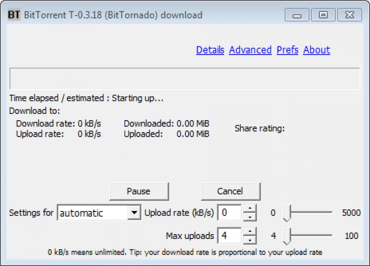Open the Prefs link
The width and height of the screenshot is (370, 266).
pyautogui.click(x=287, y=50)
